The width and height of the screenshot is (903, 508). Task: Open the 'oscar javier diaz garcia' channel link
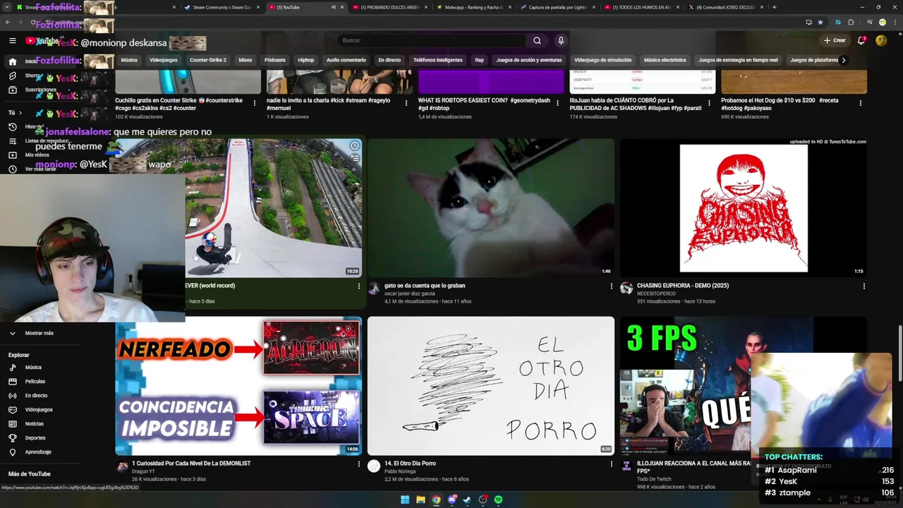(x=410, y=294)
